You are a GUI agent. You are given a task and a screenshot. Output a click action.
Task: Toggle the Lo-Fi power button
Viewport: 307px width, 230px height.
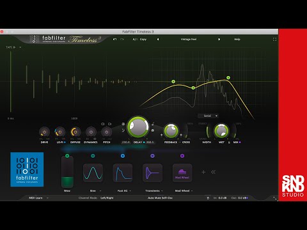[60, 132]
